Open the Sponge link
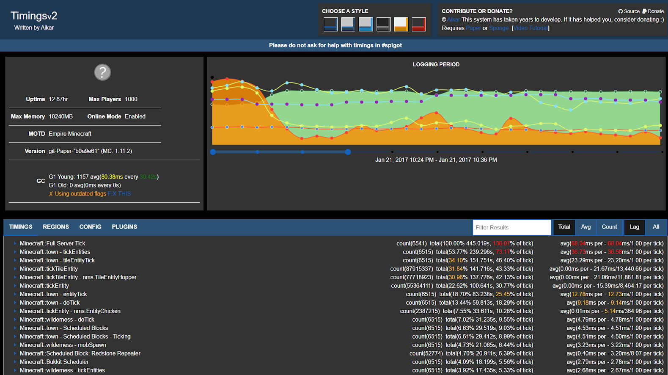This screenshot has width=668, height=375. pyautogui.click(x=499, y=28)
